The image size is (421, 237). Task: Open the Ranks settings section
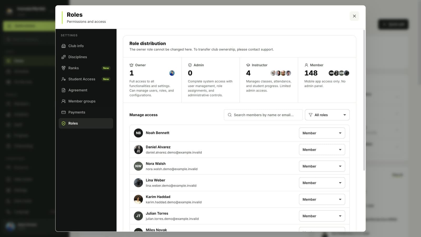click(x=86, y=68)
